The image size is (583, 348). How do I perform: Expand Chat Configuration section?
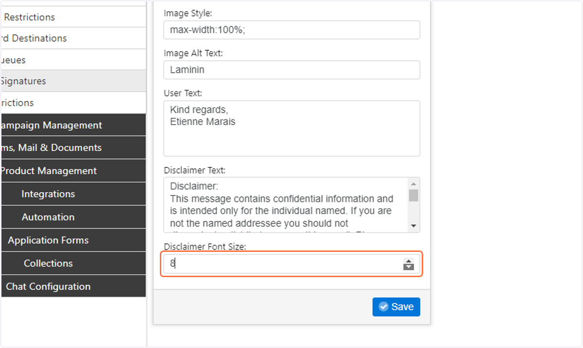[73, 286]
